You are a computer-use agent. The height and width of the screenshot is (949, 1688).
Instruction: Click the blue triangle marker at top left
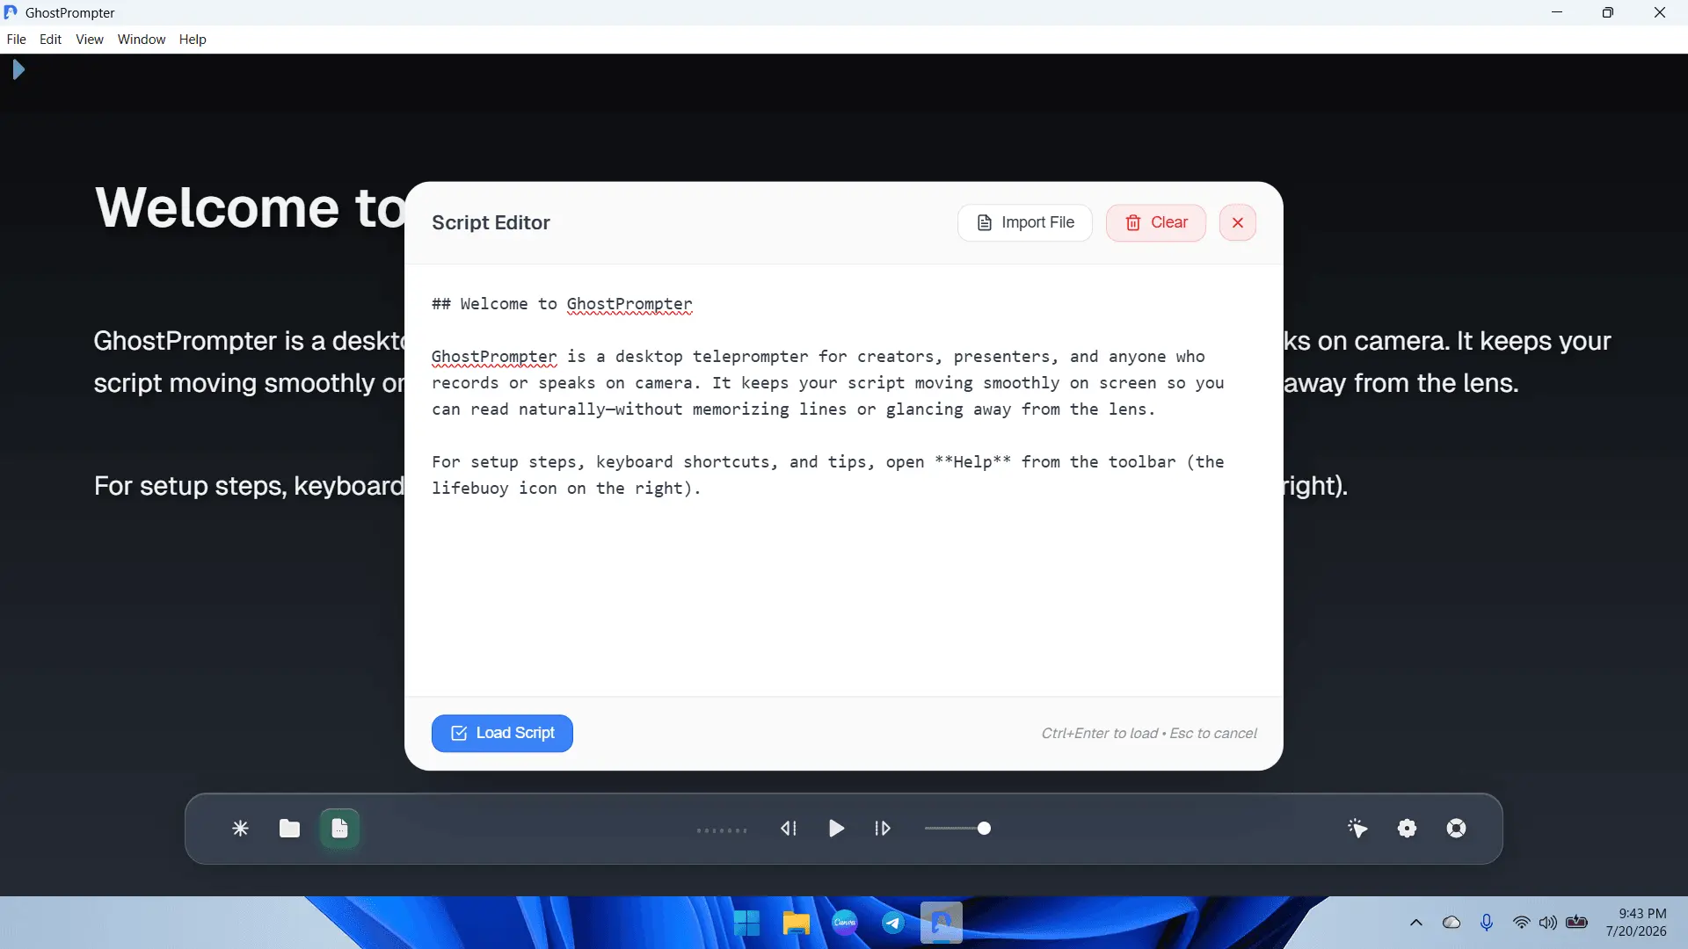18,69
